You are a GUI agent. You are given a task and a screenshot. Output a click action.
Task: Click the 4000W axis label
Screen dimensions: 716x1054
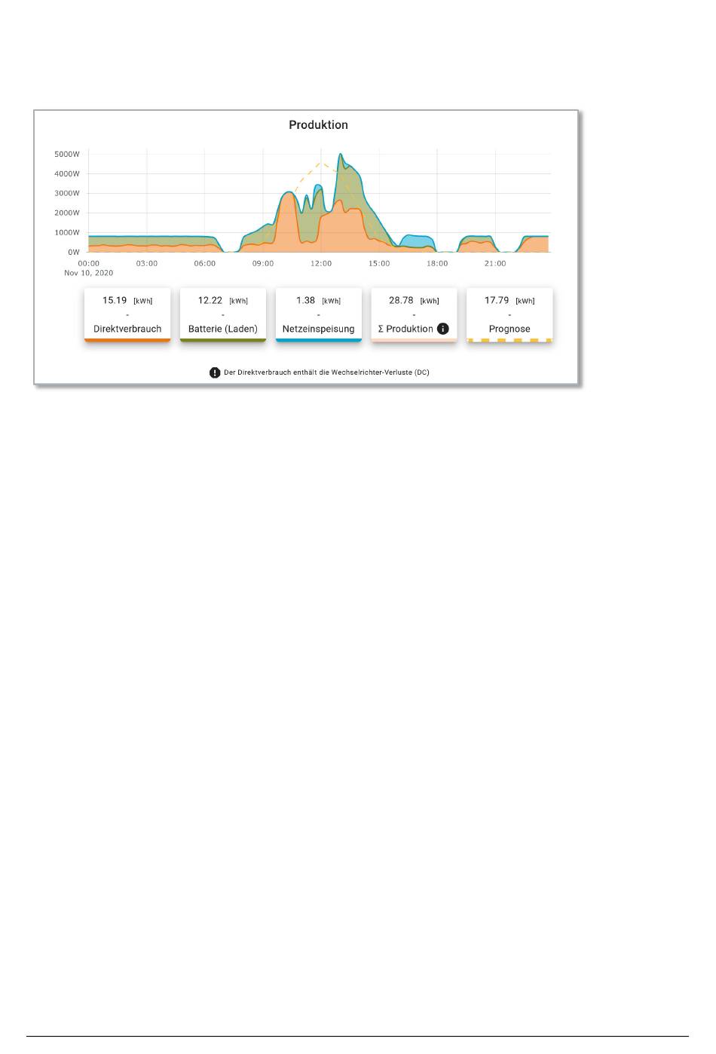(x=67, y=173)
